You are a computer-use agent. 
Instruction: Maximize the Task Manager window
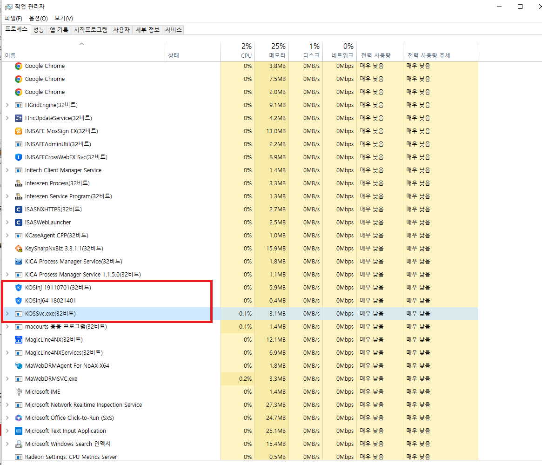pos(520,7)
